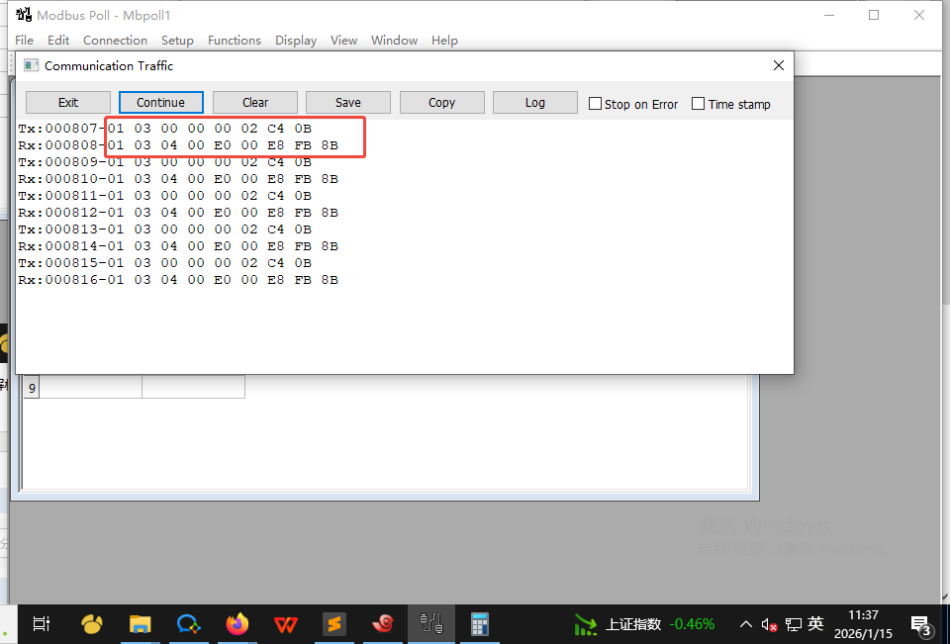Image resolution: width=950 pixels, height=644 pixels.
Task: Toggle the 英 input method indicator
Action: pyautogui.click(x=815, y=623)
